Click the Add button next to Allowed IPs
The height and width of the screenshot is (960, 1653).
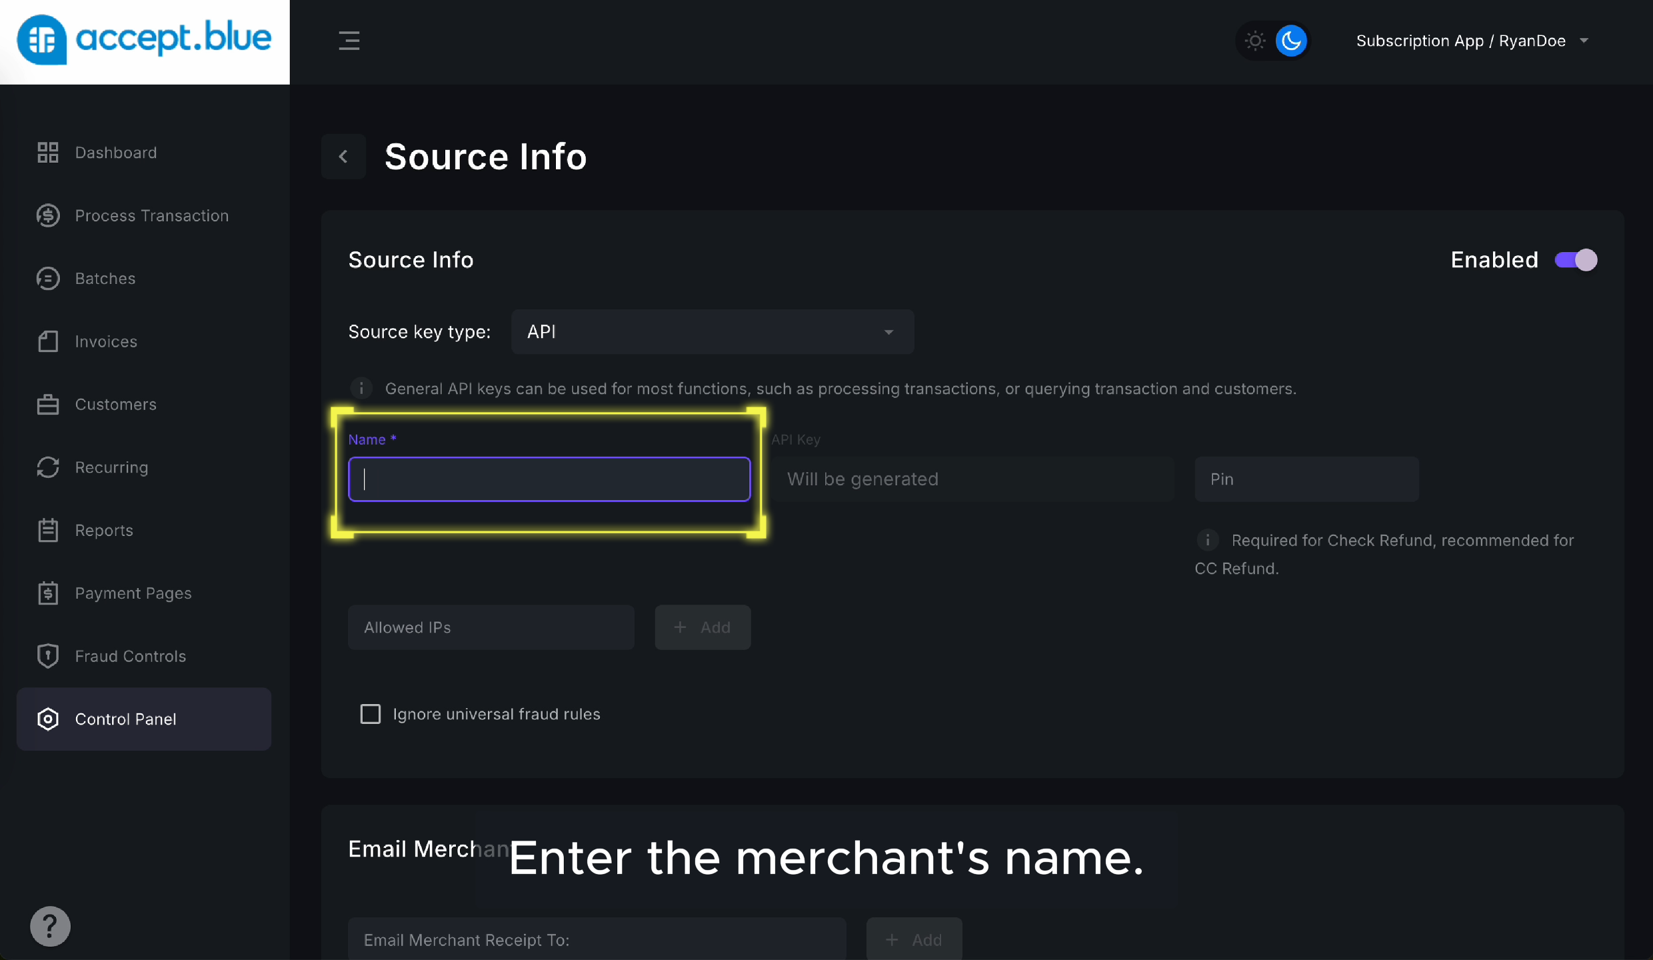click(703, 627)
